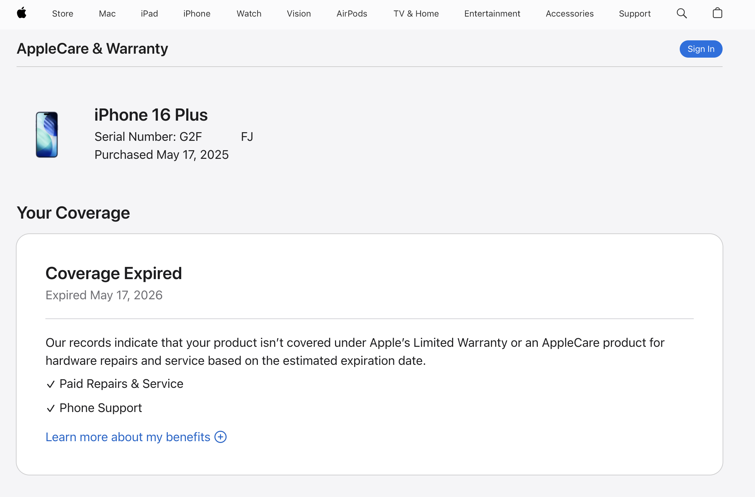Click the records indicate coverage paragraph
Screen dimensions: 755x497
(x=355, y=352)
